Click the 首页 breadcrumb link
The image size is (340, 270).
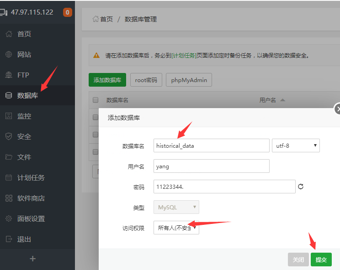pos(106,19)
